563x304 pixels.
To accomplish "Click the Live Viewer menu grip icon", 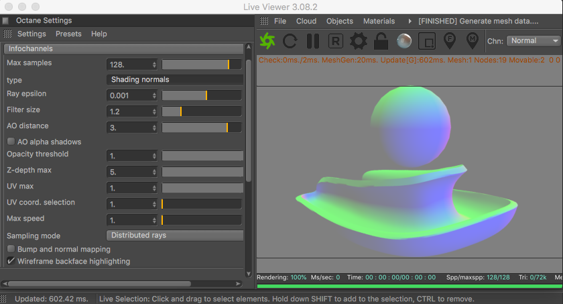I will point(264,21).
